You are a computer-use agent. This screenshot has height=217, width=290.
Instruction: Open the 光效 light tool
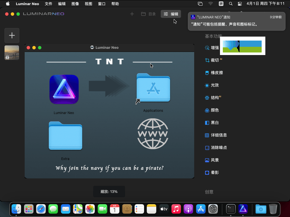click(212, 85)
